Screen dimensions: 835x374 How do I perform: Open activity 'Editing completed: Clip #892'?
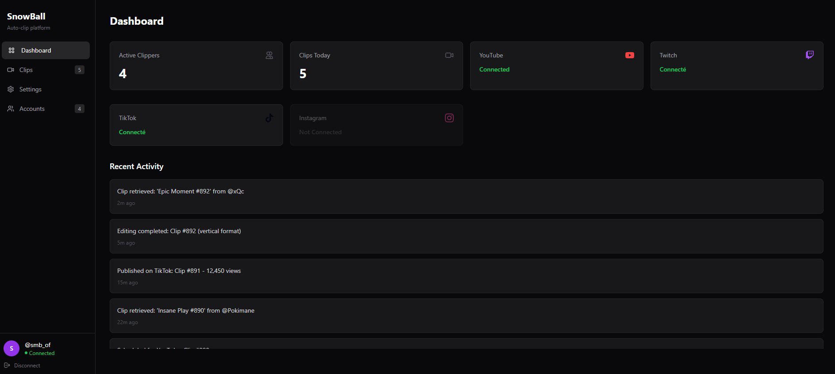pyautogui.click(x=467, y=236)
